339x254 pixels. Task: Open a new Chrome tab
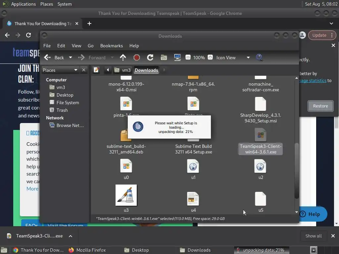point(89,23)
